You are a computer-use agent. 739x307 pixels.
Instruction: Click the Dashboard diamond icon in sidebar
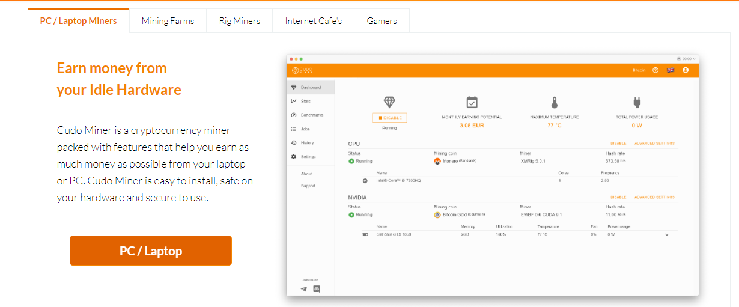(294, 87)
